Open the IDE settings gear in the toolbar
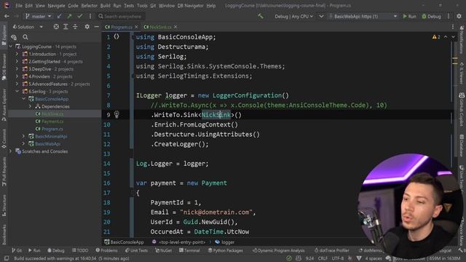The height and width of the screenshot is (262, 466). [x=459, y=16]
